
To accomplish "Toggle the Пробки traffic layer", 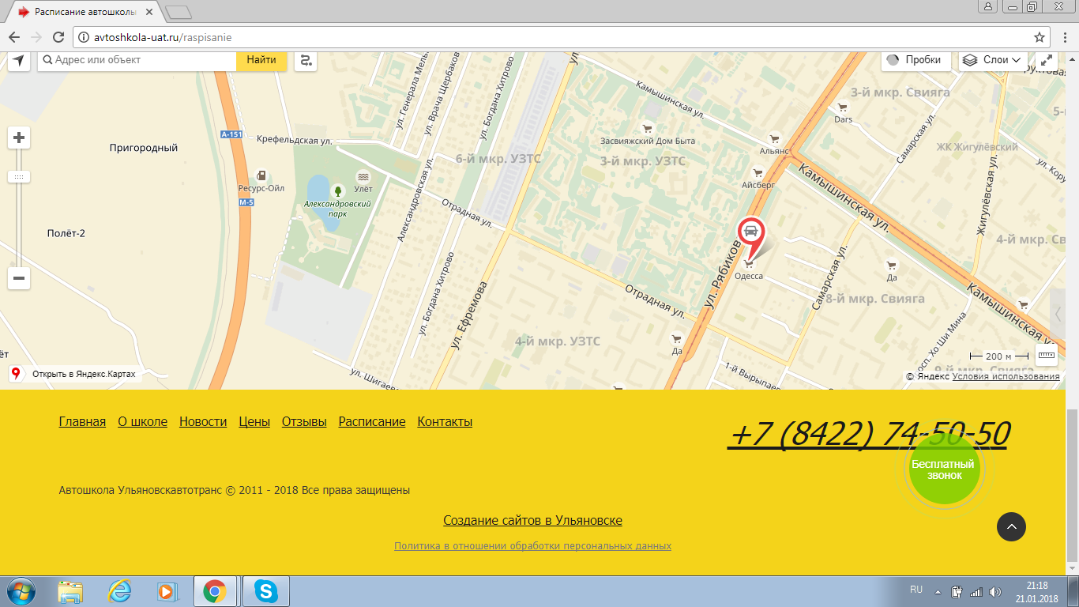I will tap(915, 60).
